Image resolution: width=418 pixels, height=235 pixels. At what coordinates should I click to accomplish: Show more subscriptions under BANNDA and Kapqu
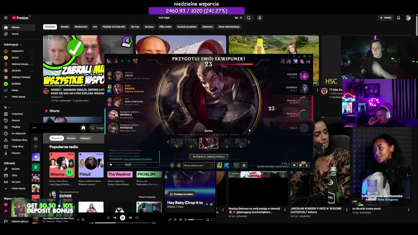[x=18, y=97]
